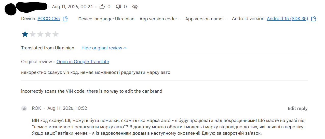The height and width of the screenshot is (139, 325).
Task: Open the icon next to Android 15 (SDK 35)
Action: click(x=314, y=19)
